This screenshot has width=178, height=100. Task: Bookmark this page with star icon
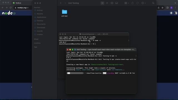point(162,8)
